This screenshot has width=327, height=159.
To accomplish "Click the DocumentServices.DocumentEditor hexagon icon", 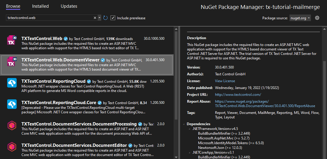I will (12, 147).
